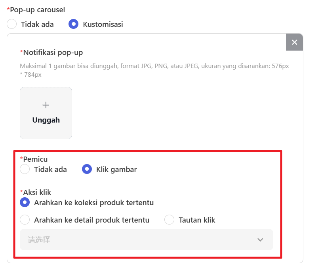Click the 'Notifikasi pop-up' field label
The height and width of the screenshot is (270, 318).
coord(53,52)
